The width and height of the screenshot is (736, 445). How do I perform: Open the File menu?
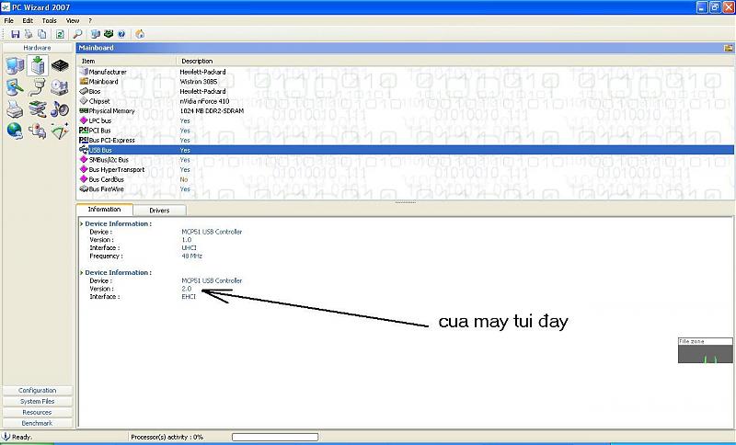[x=8, y=20]
